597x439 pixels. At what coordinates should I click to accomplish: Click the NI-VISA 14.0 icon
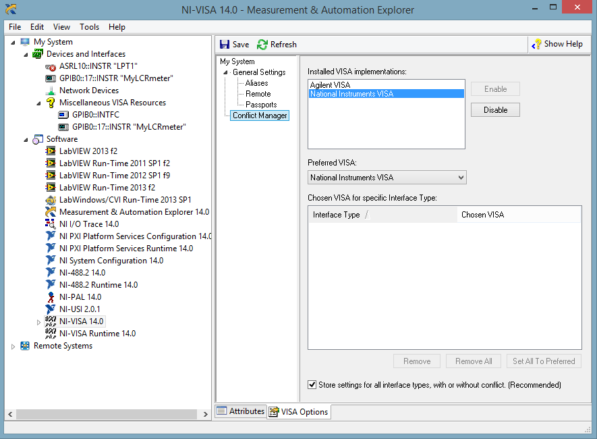(x=51, y=321)
